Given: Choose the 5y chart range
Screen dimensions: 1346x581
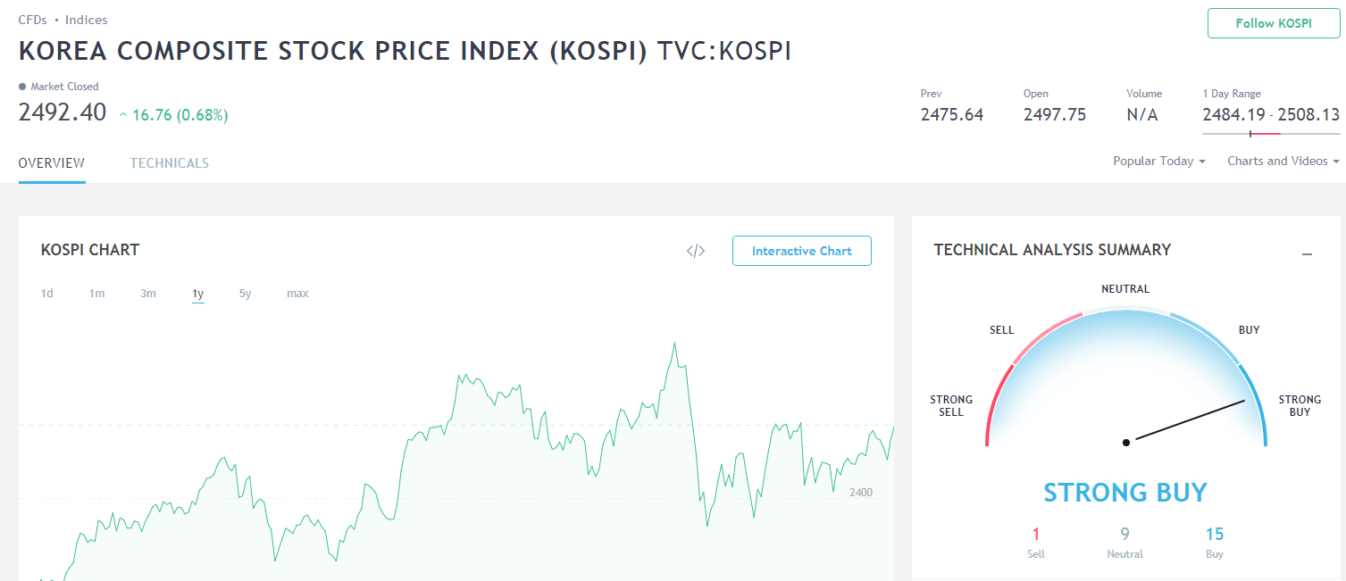Looking at the screenshot, I should click(245, 294).
